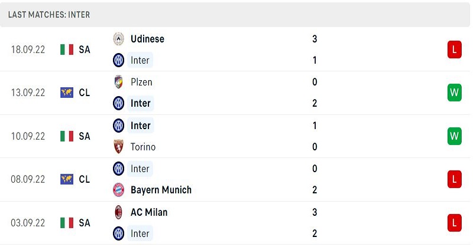
Task: Click Italy flag beside 18.09.22 match
Action: point(67,50)
